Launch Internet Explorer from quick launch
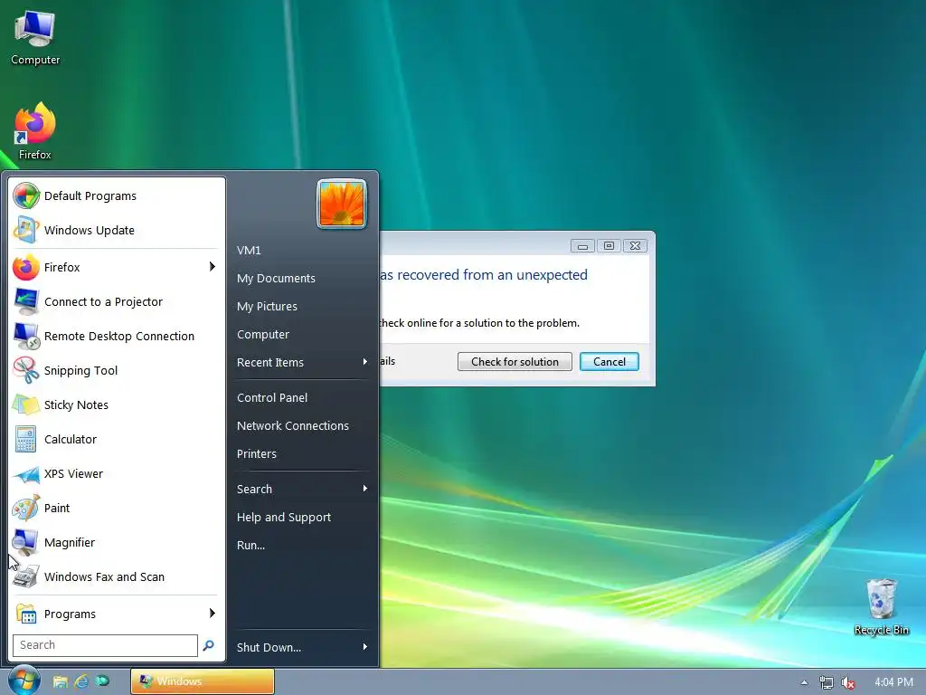The image size is (926, 695). (80, 682)
